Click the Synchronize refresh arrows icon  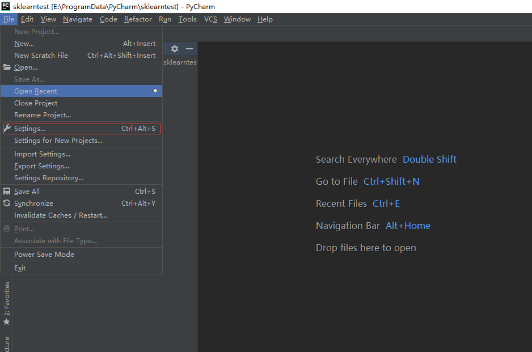[7, 203]
